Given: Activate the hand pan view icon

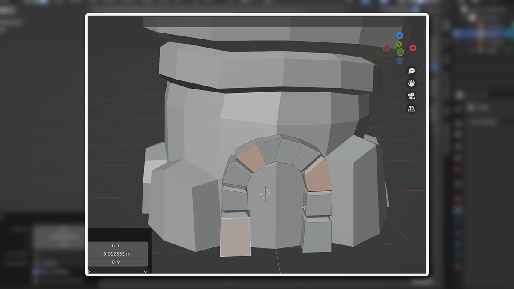Looking at the screenshot, I should coord(411,84).
